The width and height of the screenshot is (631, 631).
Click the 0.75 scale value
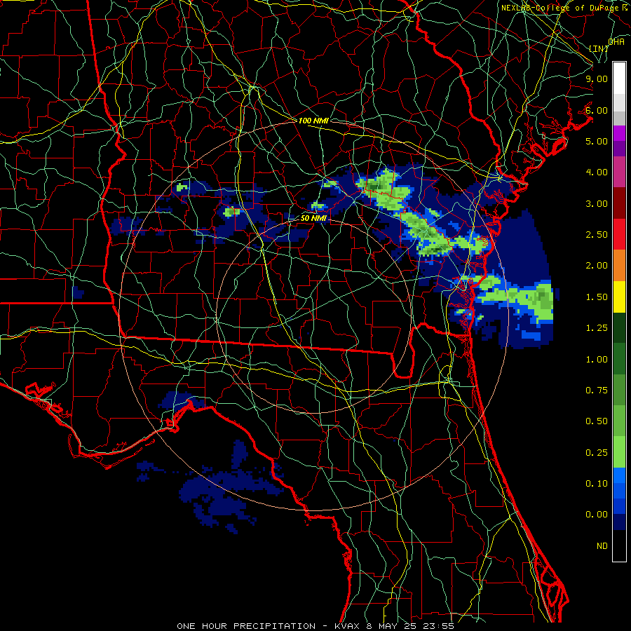(597, 391)
